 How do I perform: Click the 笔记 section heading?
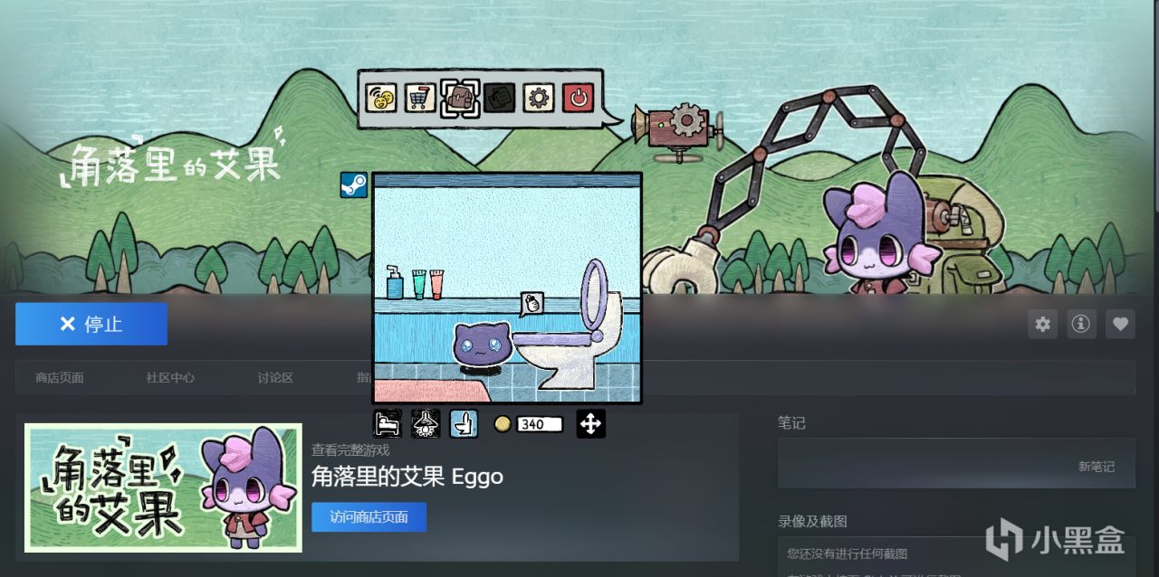[791, 422]
